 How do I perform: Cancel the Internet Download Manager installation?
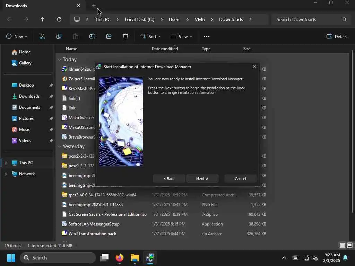coord(240,178)
